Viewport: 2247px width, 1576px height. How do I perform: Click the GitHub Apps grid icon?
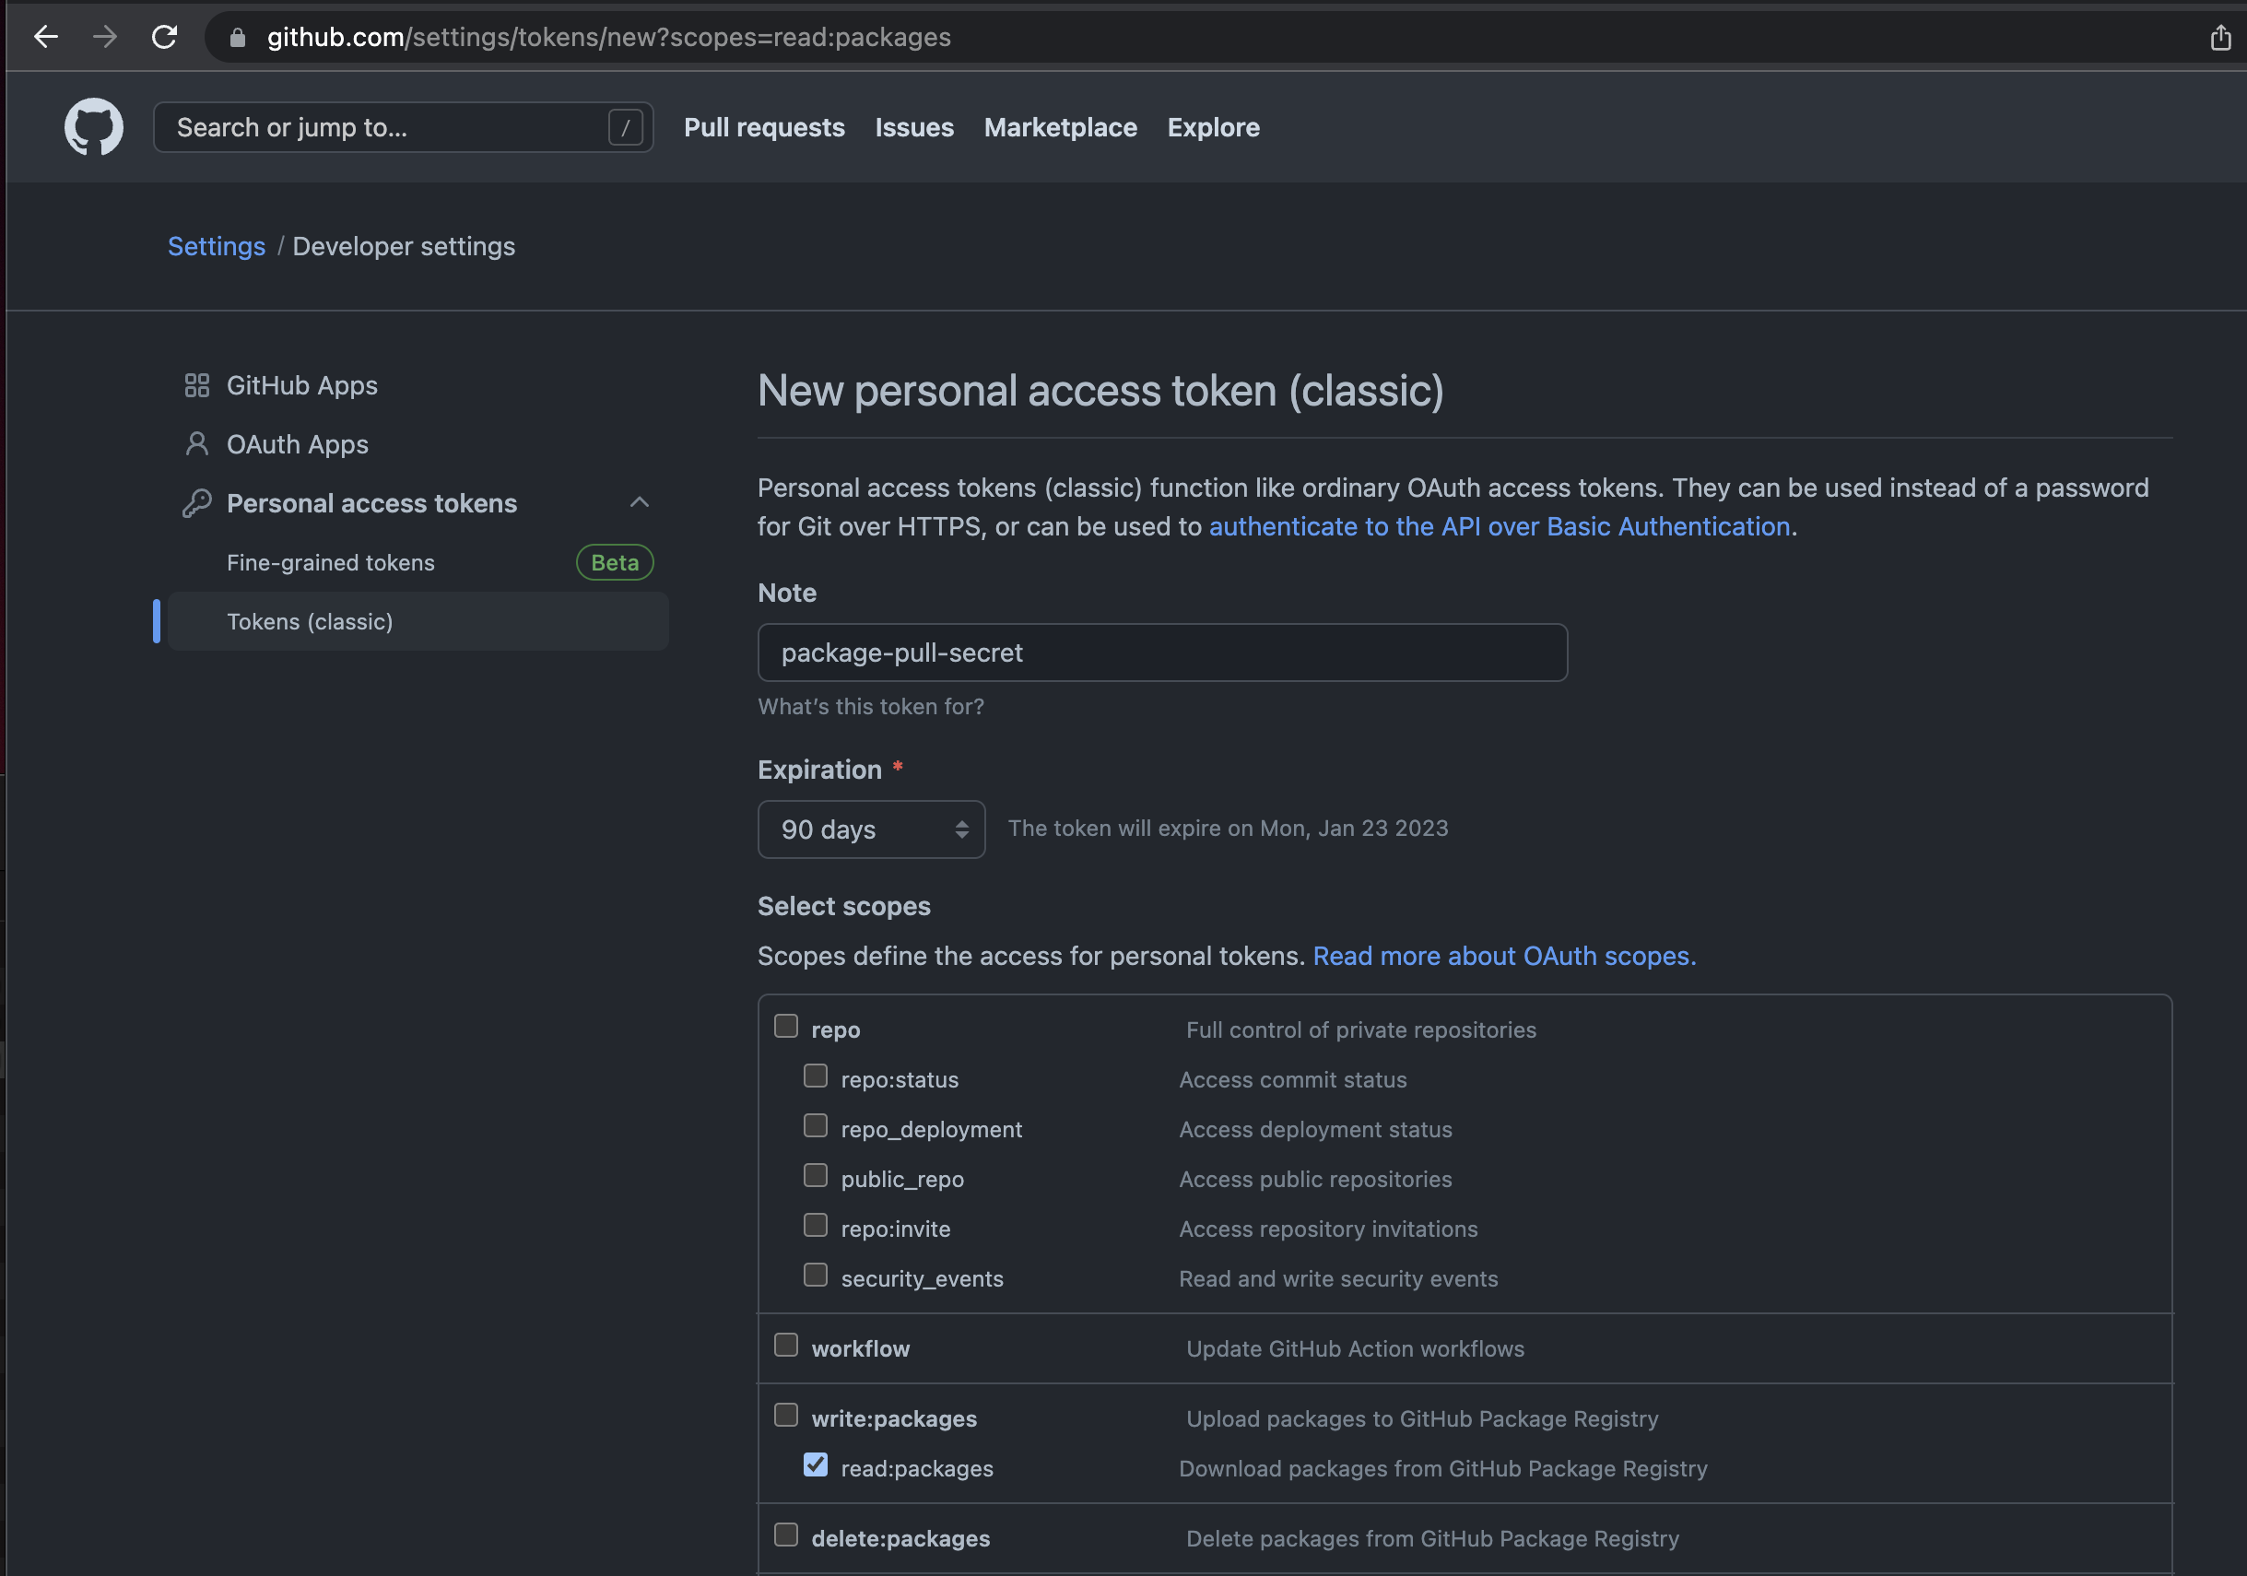click(x=196, y=385)
